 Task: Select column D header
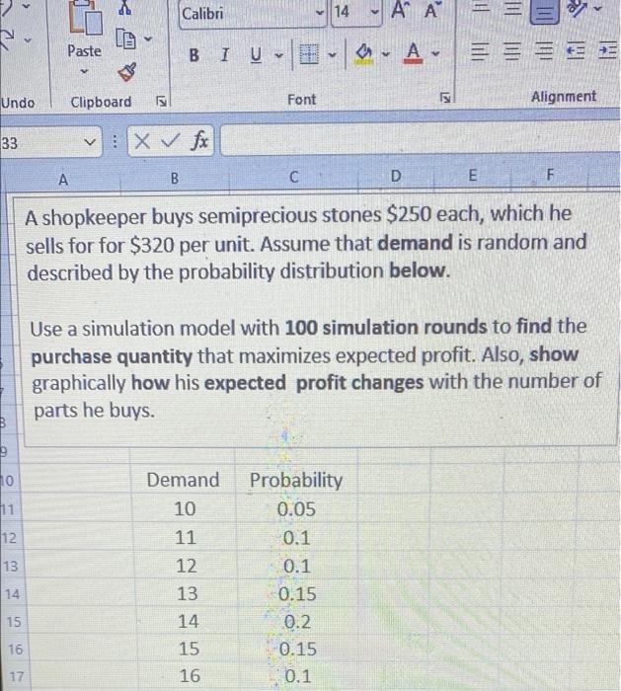(x=396, y=177)
